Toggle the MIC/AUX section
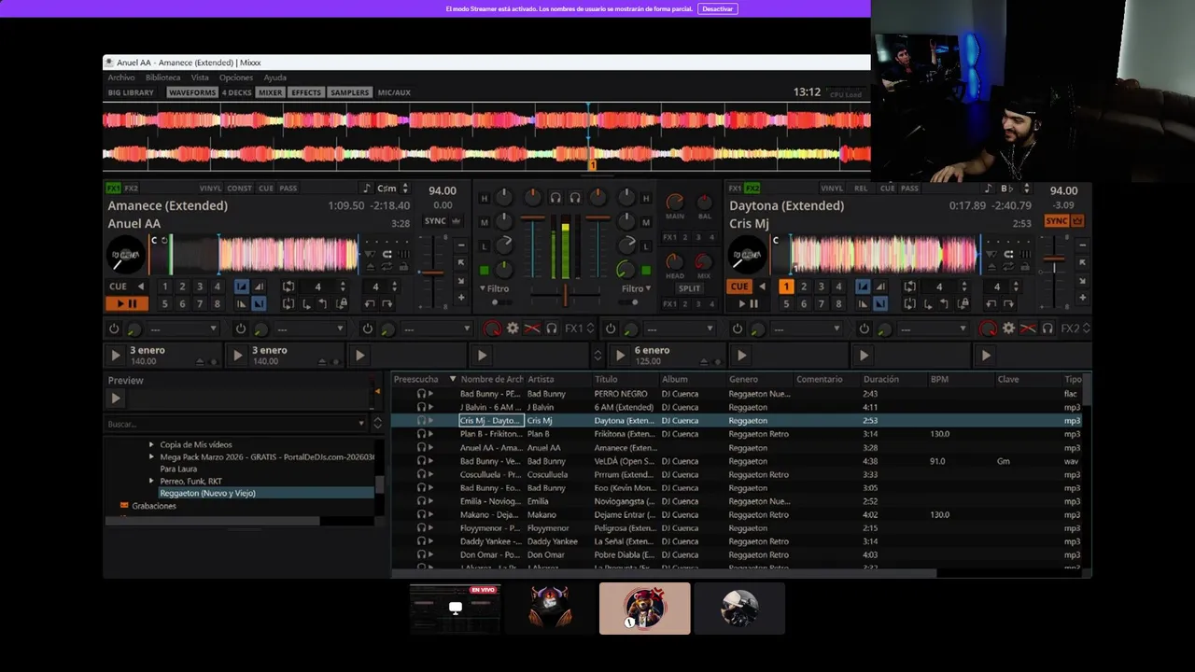Screen dimensions: 1195x672 394,92
